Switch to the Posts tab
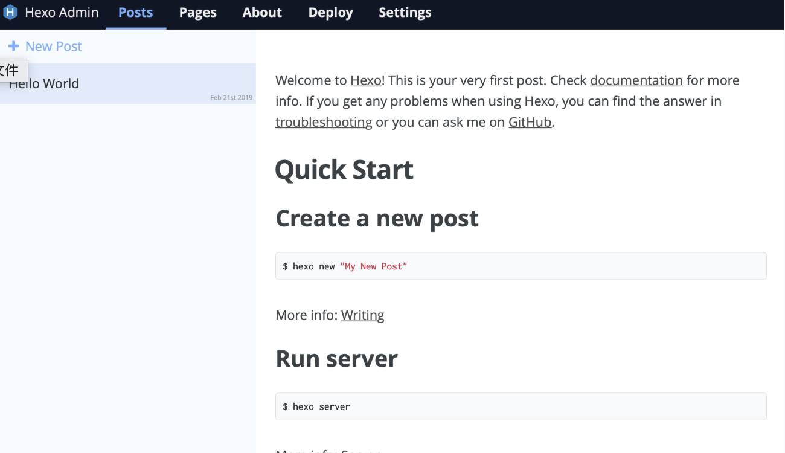This screenshot has height=453, width=785. point(136,13)
